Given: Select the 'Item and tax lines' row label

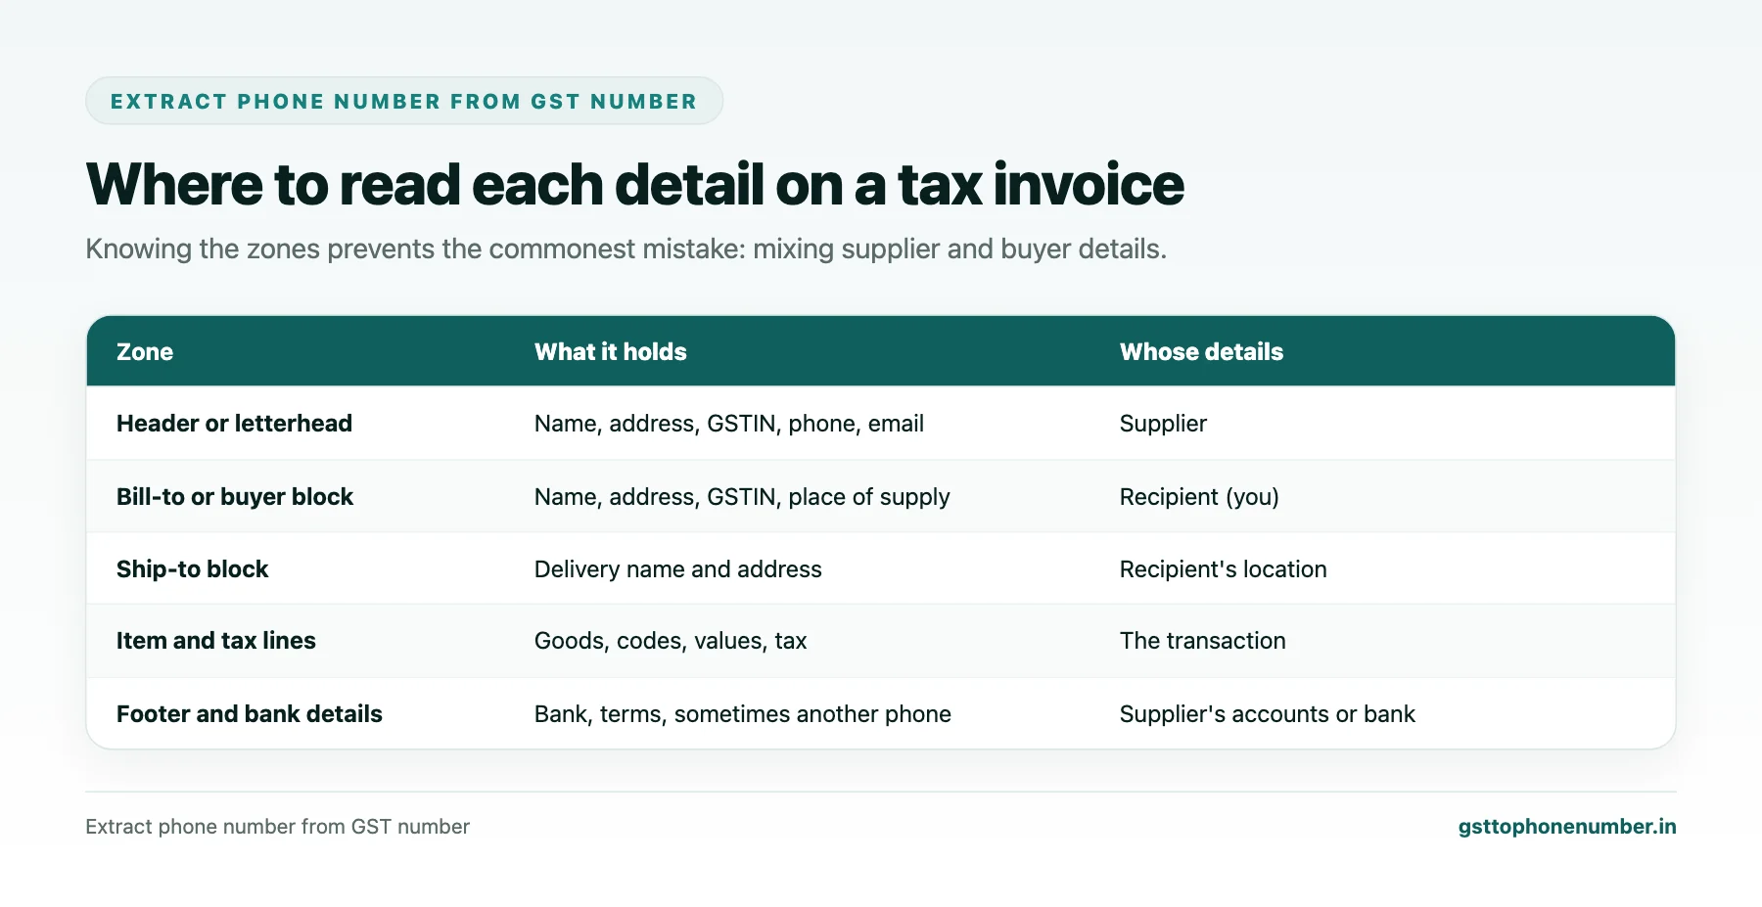Looking at the screenshot, I should pyautogui.click(x=215, y=641).
